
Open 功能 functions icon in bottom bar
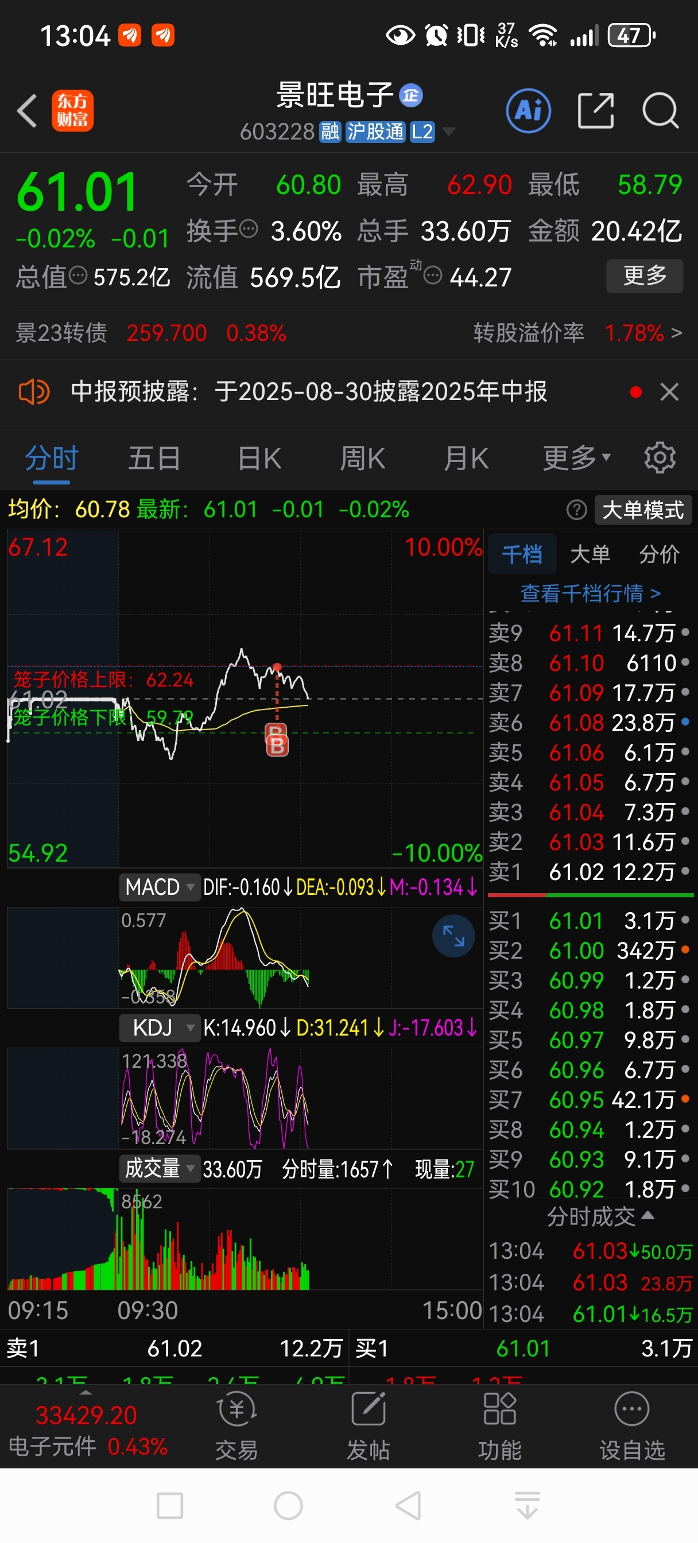tap(500, 1426)
